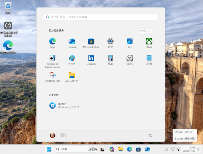Viewport: 203px width, 154px height.
Task: Open the Copilot/365 taskbar icon
Action: click(112, 149)
